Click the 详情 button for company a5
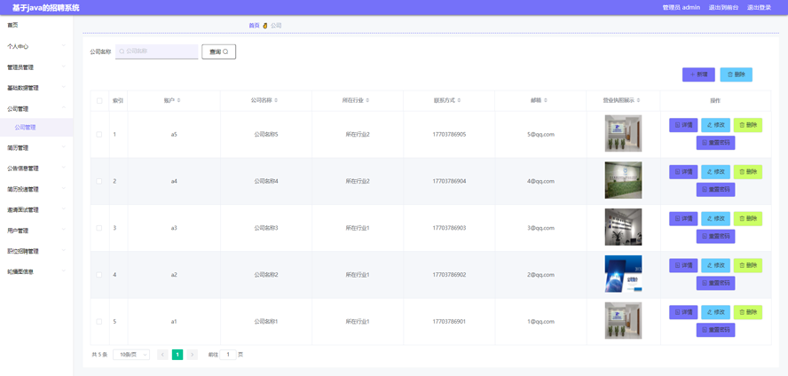 pos(682,125)
